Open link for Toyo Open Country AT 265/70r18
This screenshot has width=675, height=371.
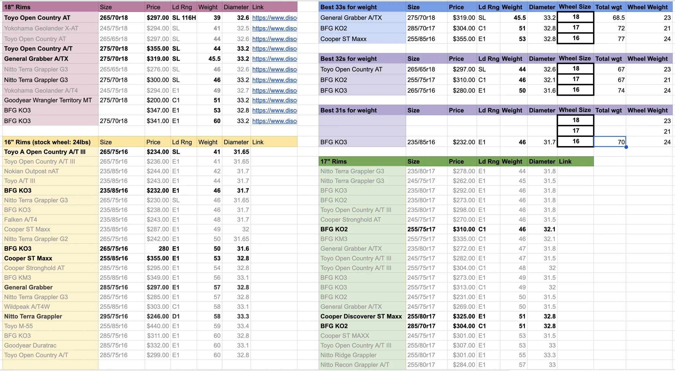click(x=274, y=18)
